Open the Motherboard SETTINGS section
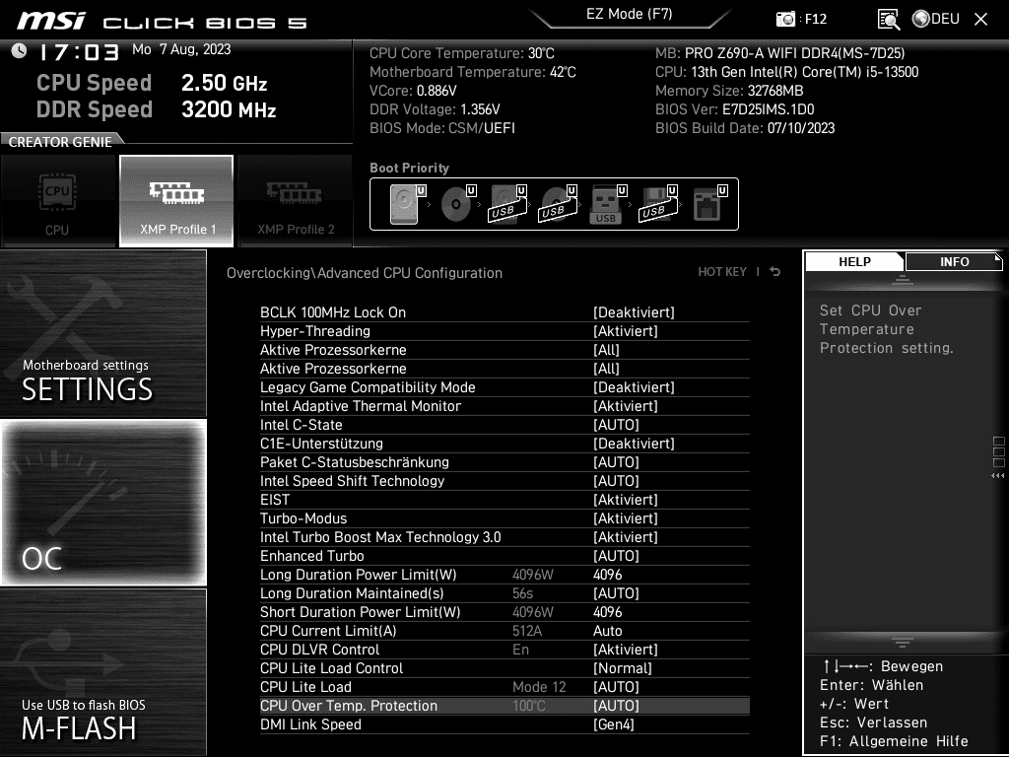 coord(102,333)
